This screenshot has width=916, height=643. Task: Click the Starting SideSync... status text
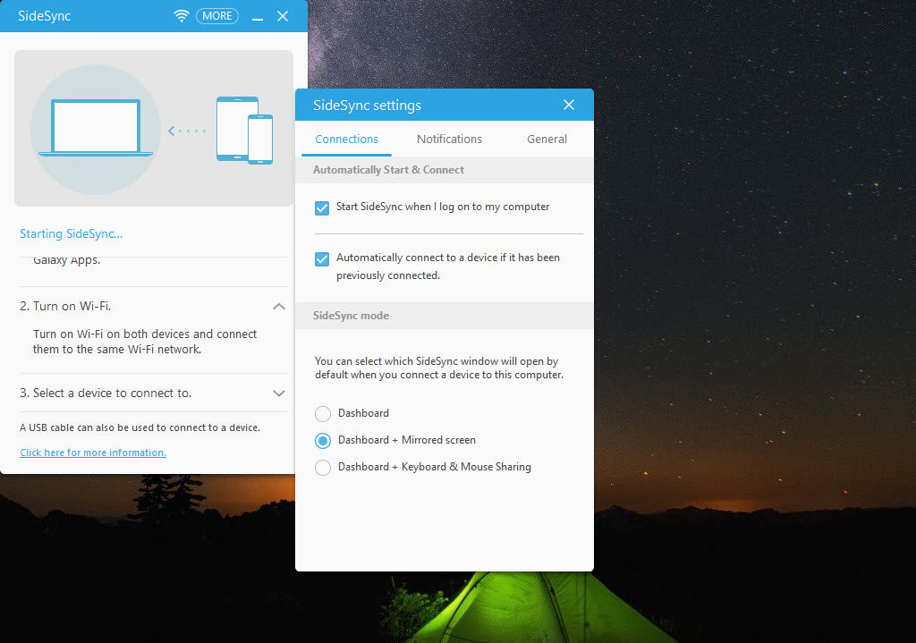click(x=72, y=234)
